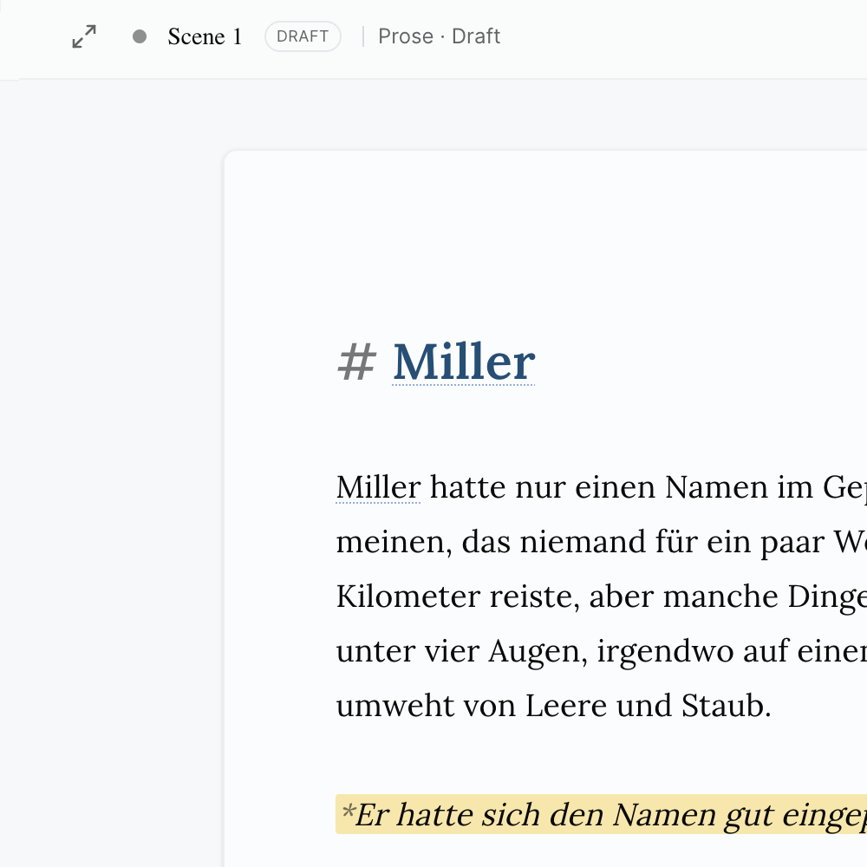Click the underlined Miller in the first paragraph

point(378,487)
